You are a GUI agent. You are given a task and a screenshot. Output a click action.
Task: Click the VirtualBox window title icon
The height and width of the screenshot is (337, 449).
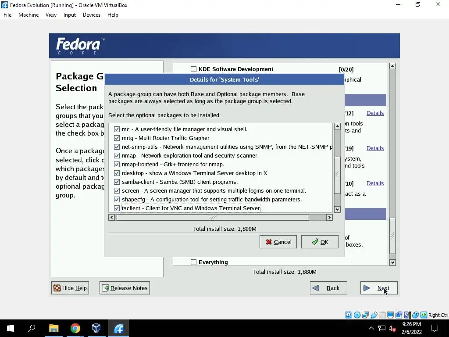pyautogui.click(x=4, y=5)
